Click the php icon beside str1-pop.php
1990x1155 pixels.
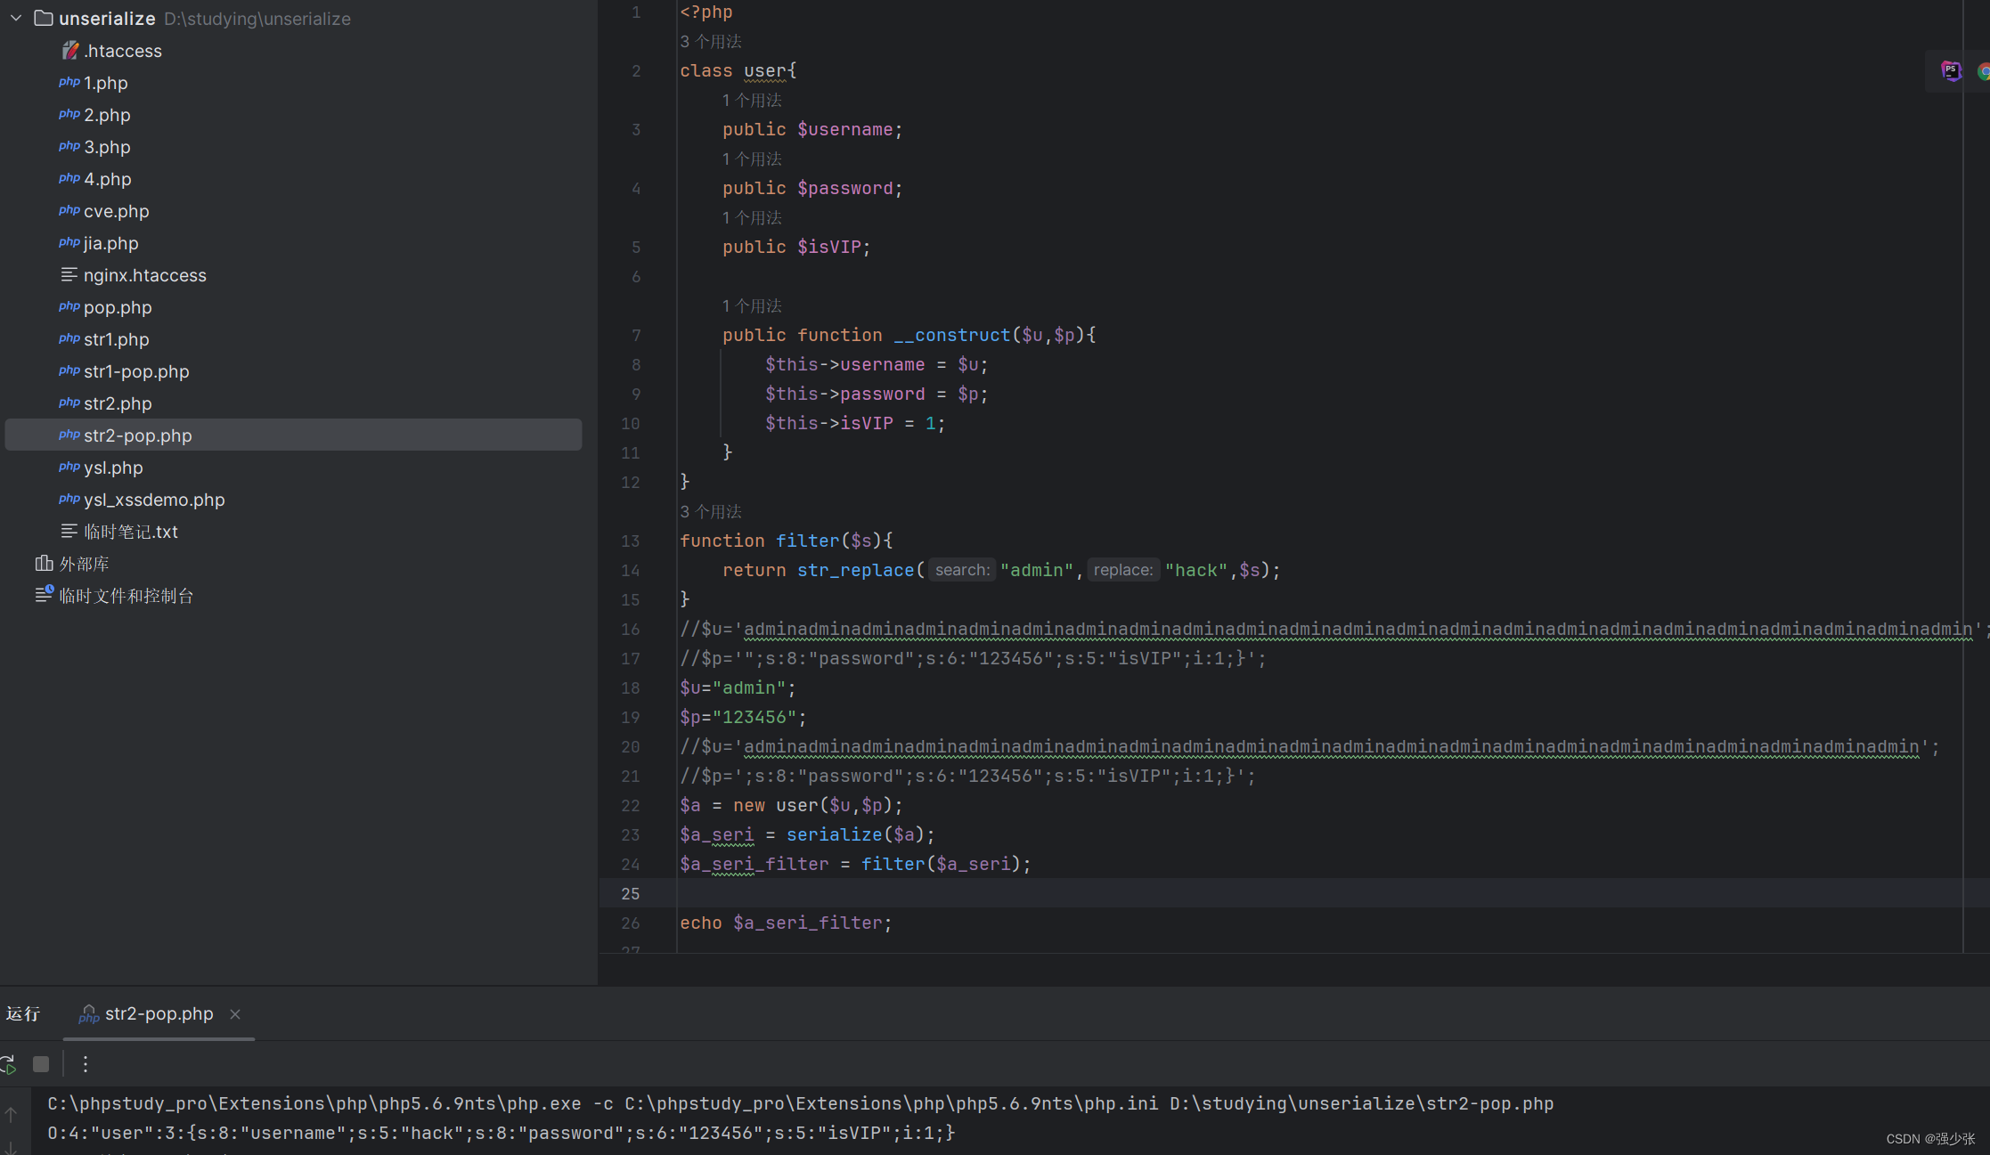click(69, 370)
